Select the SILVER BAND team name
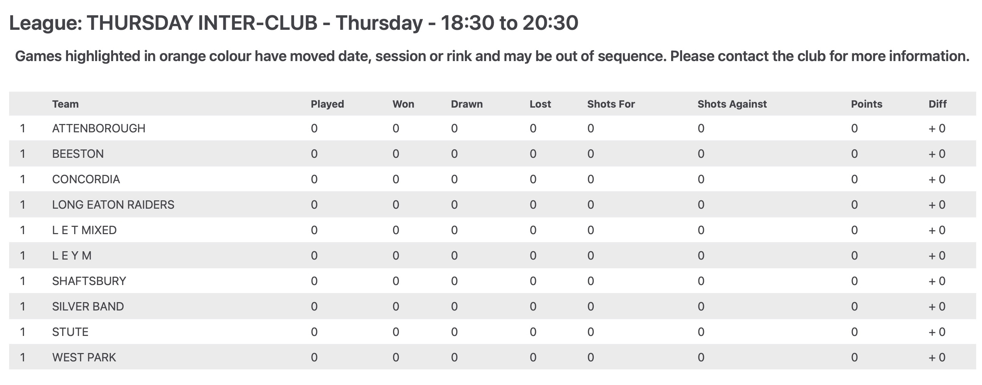Image resolution: width=982 pixels, height=385 pixels. (88, 306)
